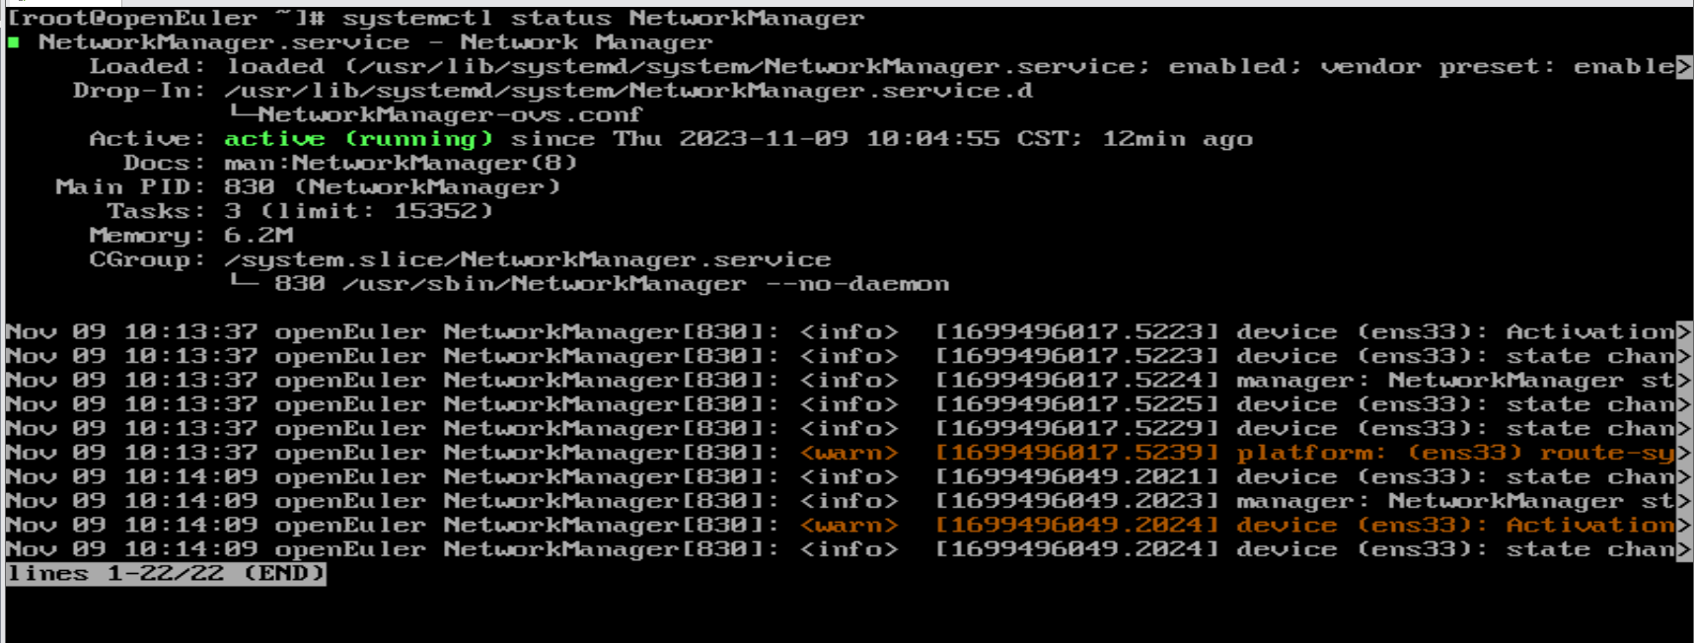
Task: Click the CGroup path /system.slice/NetworkManager.service
Action: click(527, 259)
